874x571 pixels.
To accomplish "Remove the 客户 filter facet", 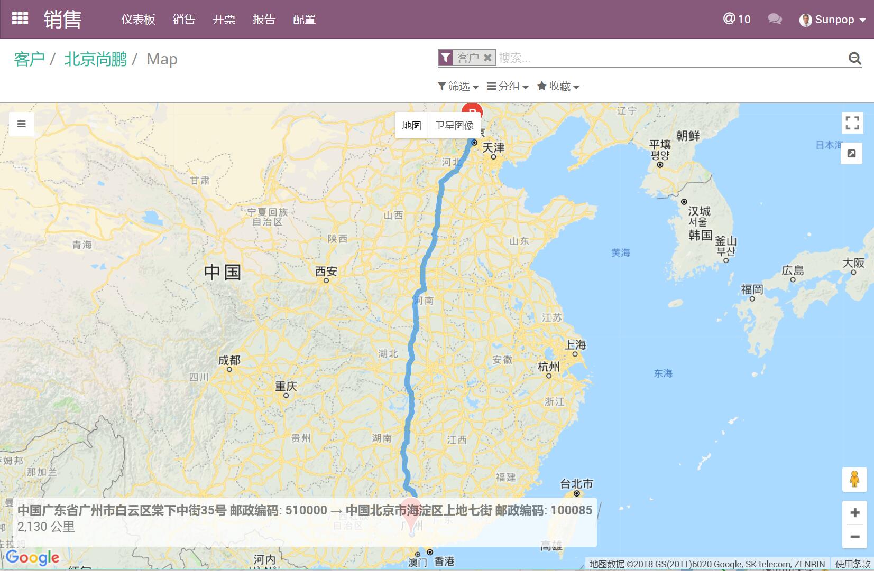I will pyautogui.click(x=487, y=58).
